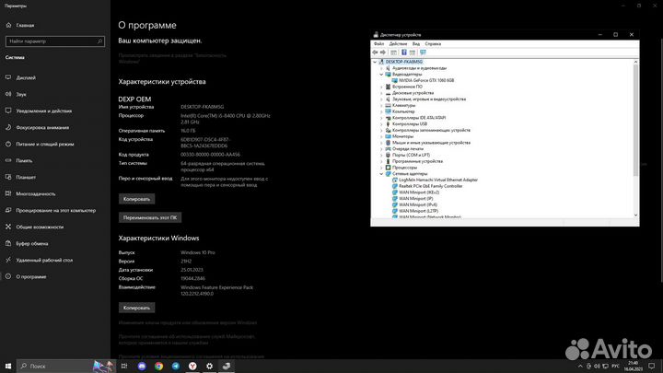Image resolution: width=663 pixels, height=373 pixels.
Task: Collapse the Видеоадаптеры node
Action: click(x=381, y=75)
